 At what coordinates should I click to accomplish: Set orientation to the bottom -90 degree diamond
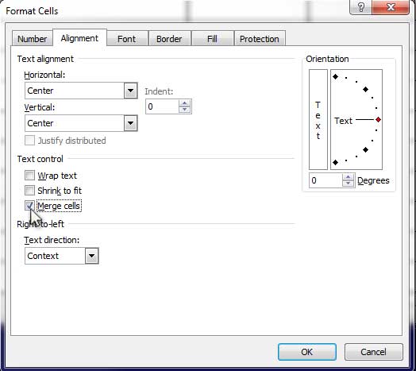click(335, 162)
